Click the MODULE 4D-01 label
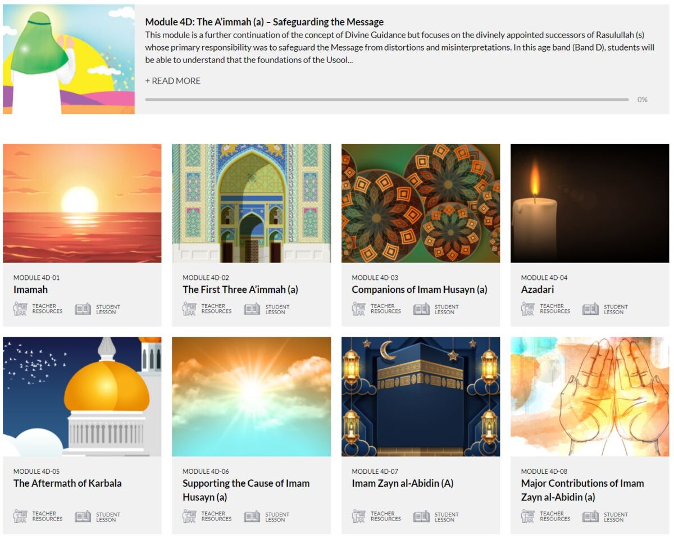 click(37, 278)
